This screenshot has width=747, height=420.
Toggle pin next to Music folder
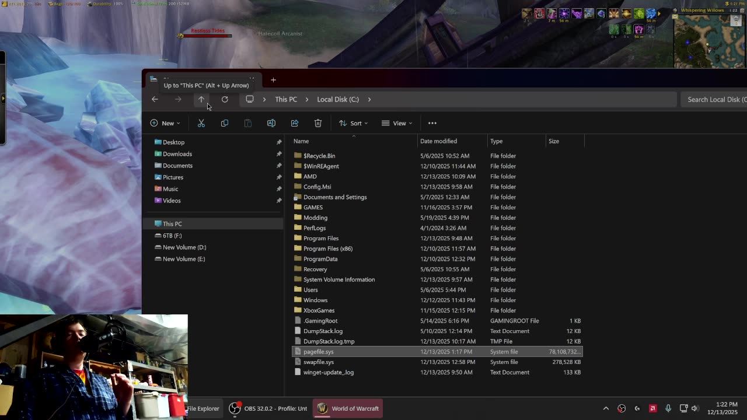coord(279,189)
